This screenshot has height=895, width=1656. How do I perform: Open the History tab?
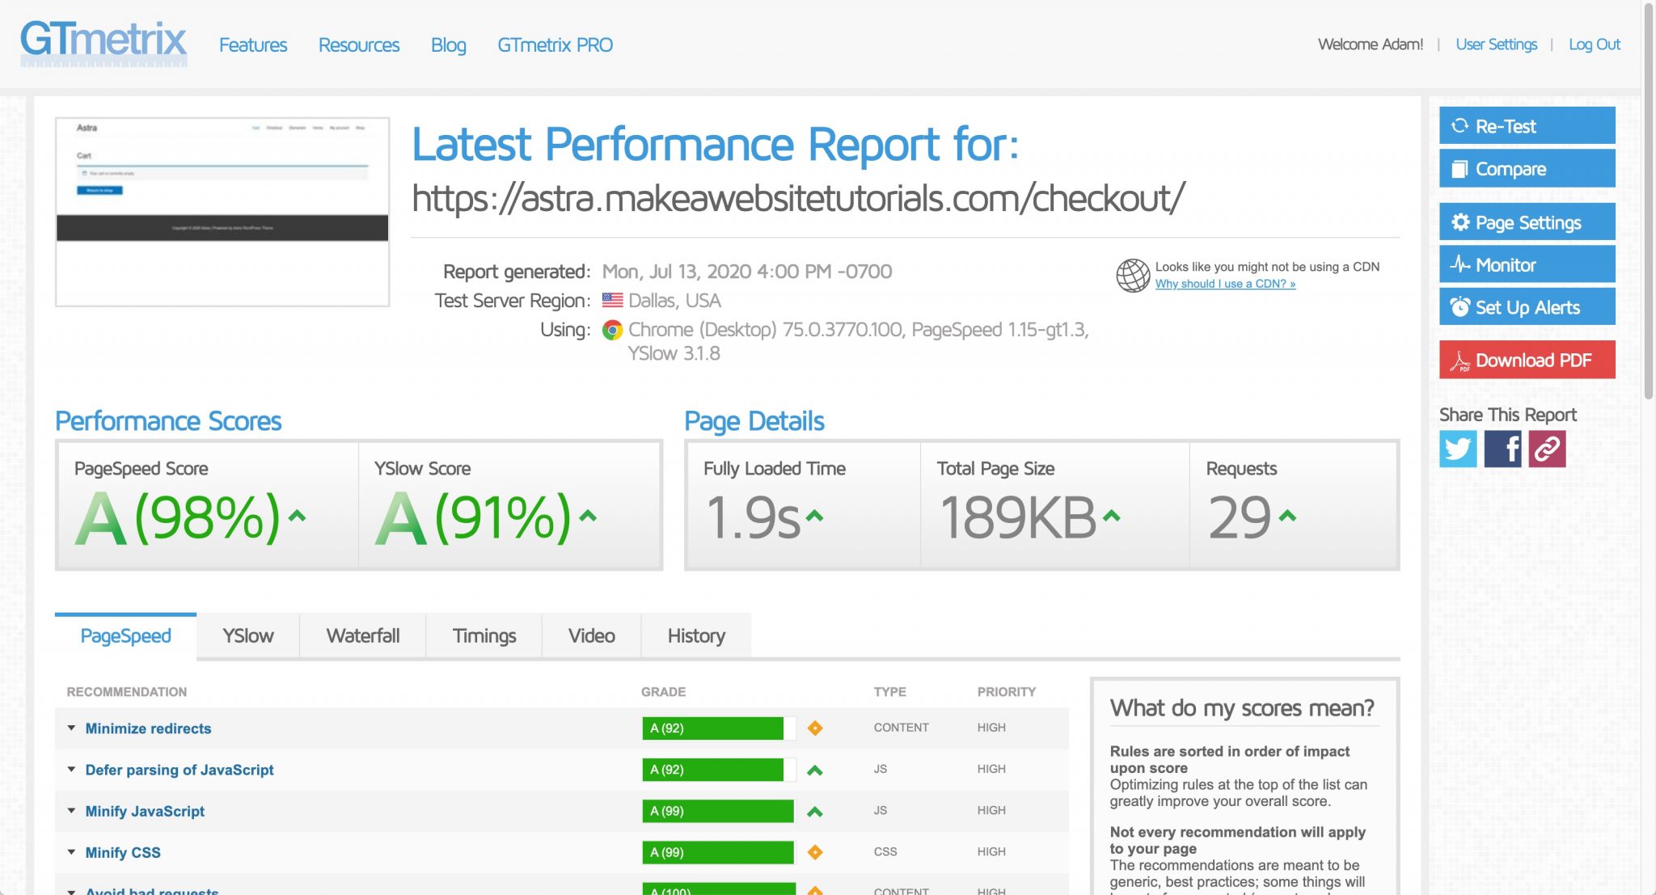tap(696, 635)
